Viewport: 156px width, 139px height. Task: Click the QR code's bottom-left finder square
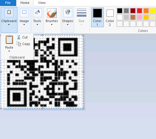(17, 97)
